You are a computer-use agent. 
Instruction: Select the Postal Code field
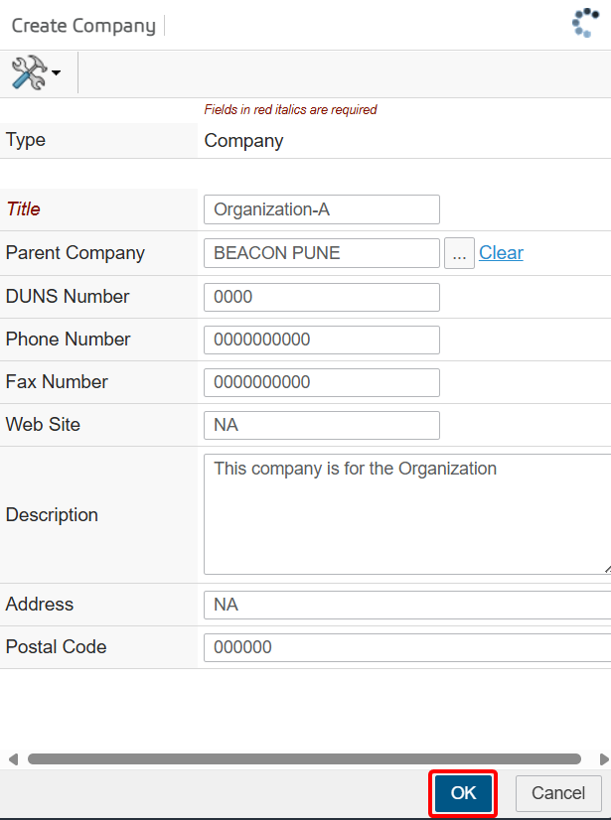click(x=405, y=647)
